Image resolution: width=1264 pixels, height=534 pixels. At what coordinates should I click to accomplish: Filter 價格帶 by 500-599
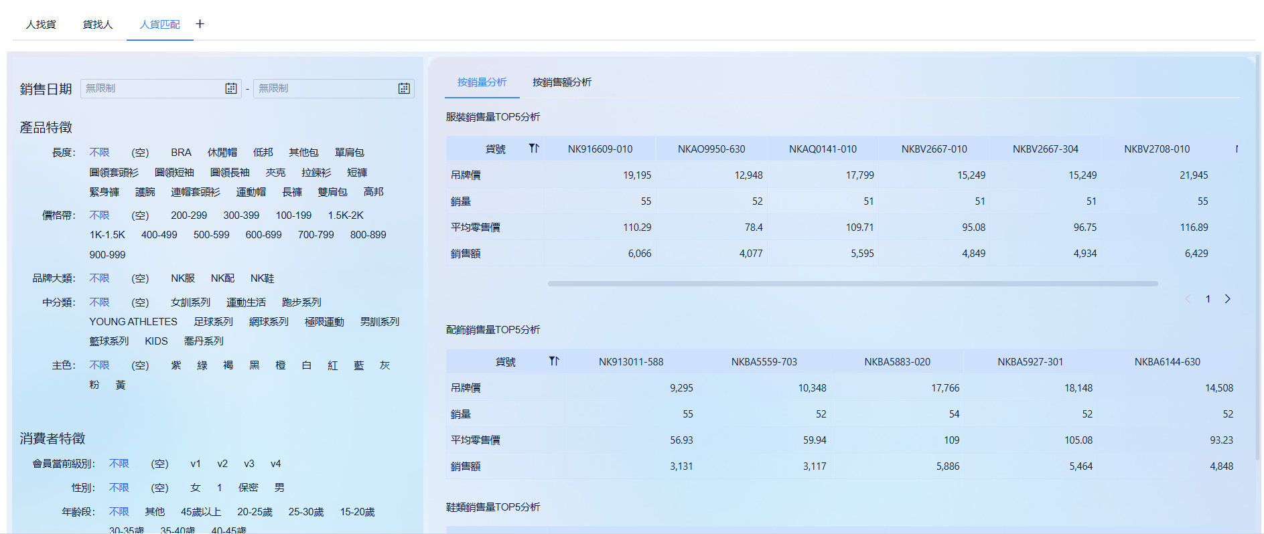(211, 235)
